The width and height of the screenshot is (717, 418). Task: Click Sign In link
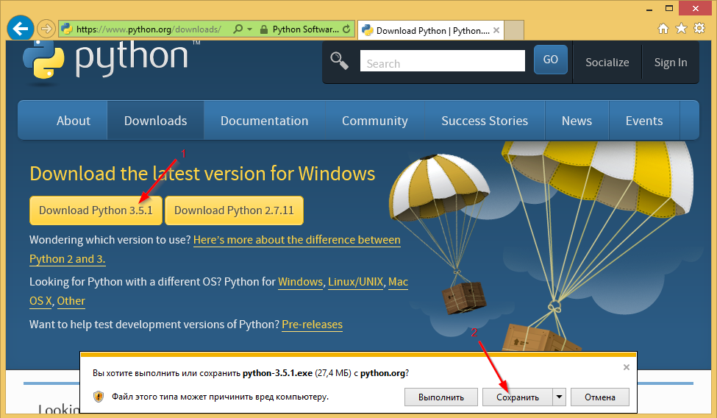click(671, 63)
